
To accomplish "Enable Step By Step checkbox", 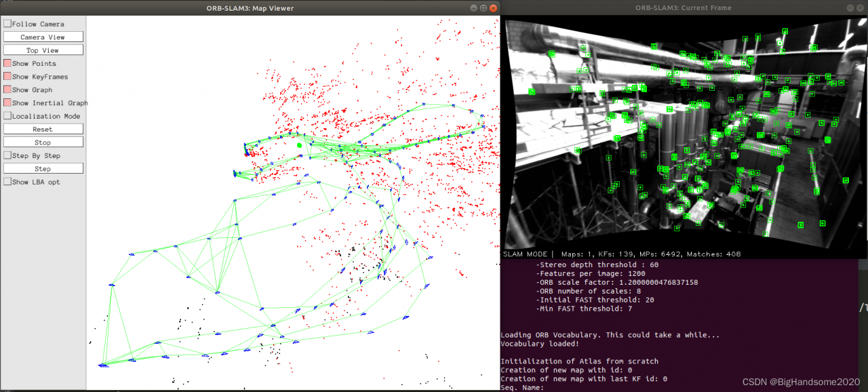I will (7, 155).
